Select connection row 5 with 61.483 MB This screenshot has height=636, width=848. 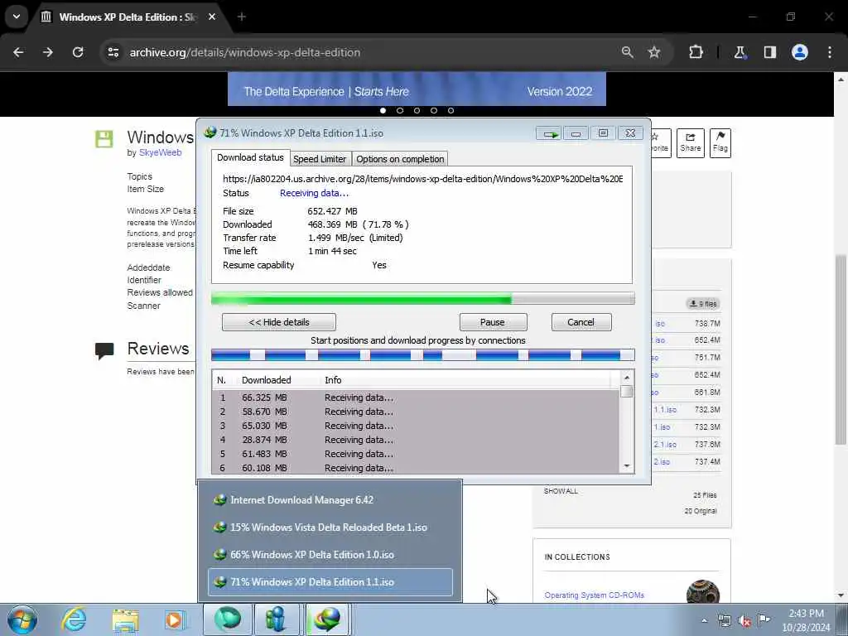(417, 454)
